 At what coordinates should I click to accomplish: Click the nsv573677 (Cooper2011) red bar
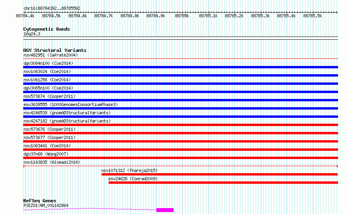[180, 141]
